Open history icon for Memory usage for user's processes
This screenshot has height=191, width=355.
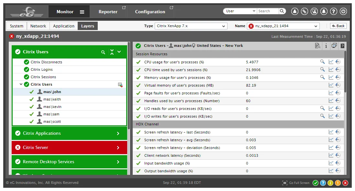point(338,77)
